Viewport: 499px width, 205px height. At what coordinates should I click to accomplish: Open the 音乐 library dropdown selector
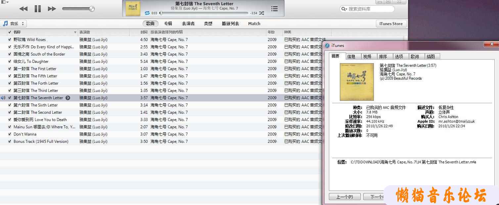pos(14,24)
